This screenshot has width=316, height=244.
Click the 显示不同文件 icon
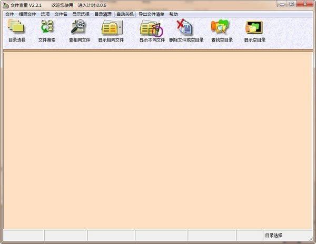[x=152, y=27]
